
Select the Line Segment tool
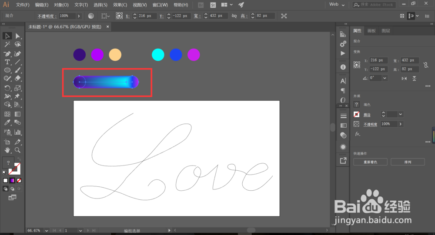coord(17,62)
